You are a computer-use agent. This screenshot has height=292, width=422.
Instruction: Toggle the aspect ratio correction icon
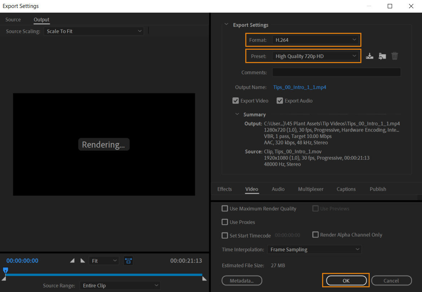tap(128, 260)
